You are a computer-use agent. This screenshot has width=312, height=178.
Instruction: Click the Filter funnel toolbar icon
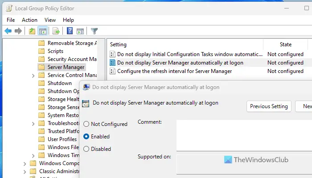94,31
